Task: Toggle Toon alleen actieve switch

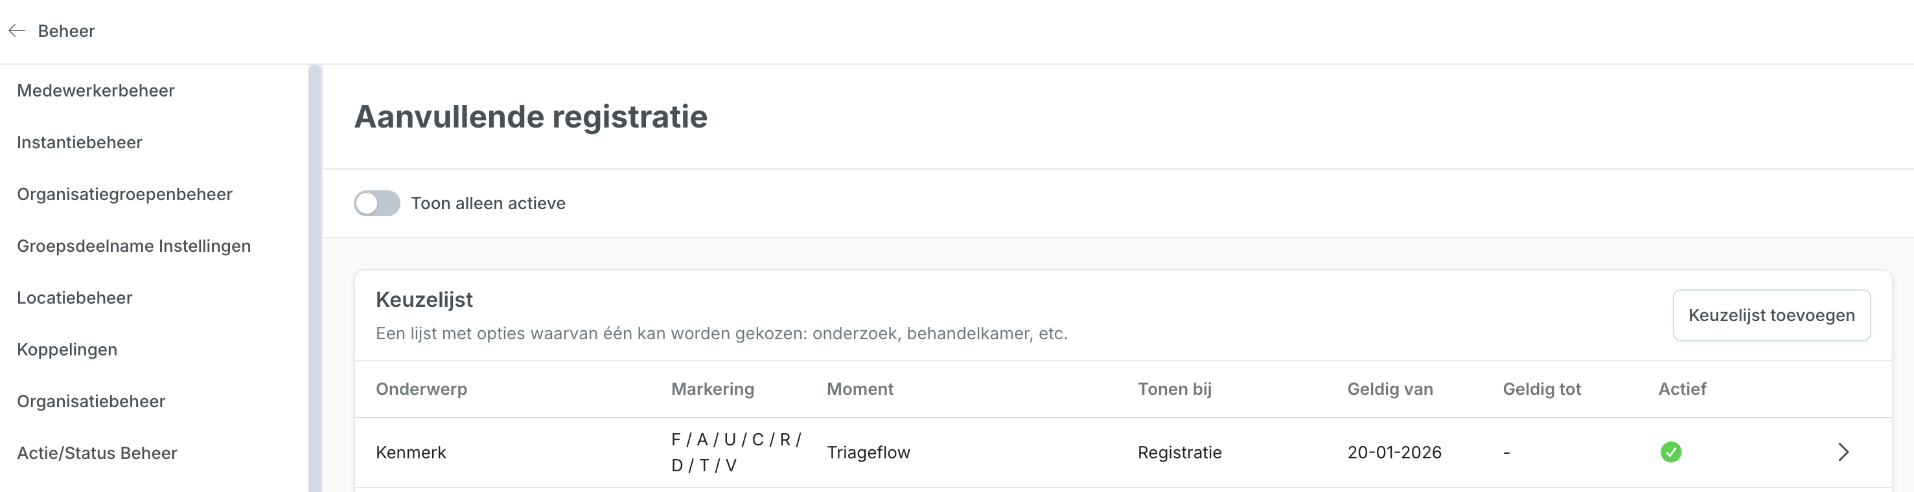Action: click(x=376, y=203)
